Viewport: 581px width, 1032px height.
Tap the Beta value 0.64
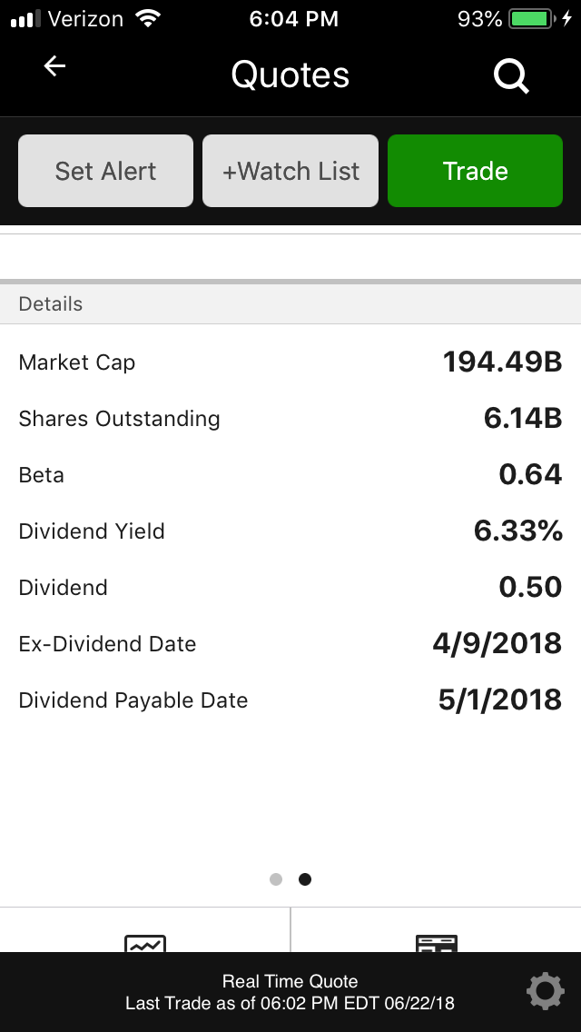click(x=530, y=475)
